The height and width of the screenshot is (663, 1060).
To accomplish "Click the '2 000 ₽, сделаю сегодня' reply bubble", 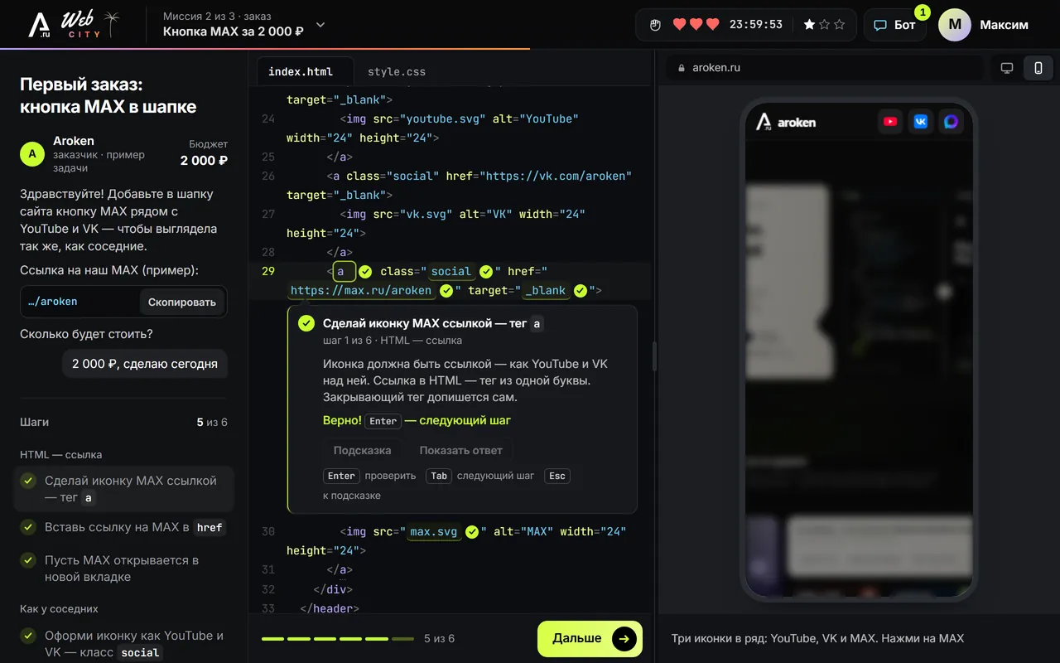I will (145, 364).
